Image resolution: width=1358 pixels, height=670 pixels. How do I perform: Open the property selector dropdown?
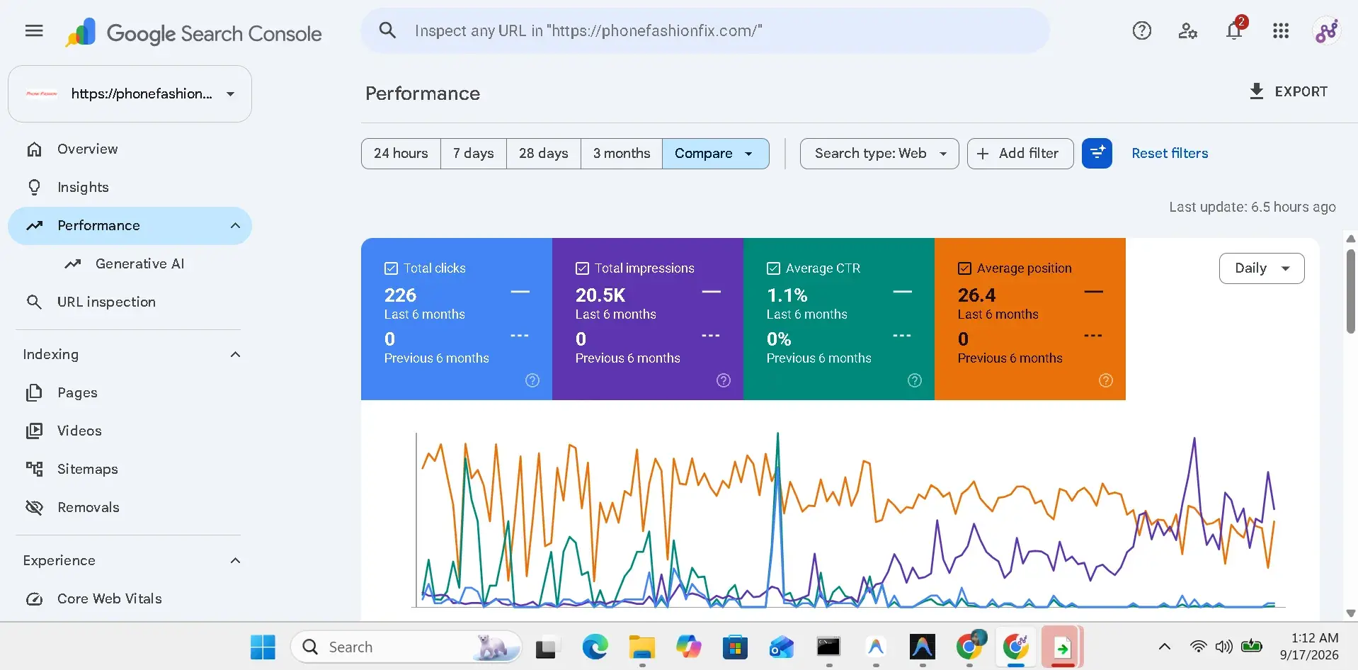[x=130, y=93]
